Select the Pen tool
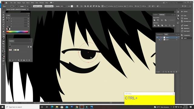Viewport: 194px width, 109px height. 3,17
